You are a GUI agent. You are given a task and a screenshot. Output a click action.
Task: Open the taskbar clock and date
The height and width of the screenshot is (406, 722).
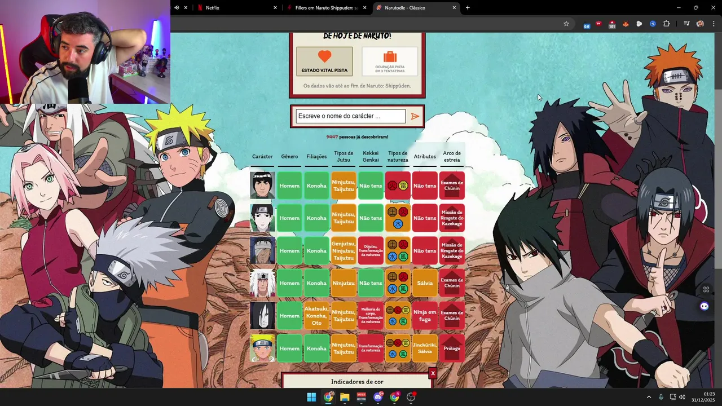point(703,397)
